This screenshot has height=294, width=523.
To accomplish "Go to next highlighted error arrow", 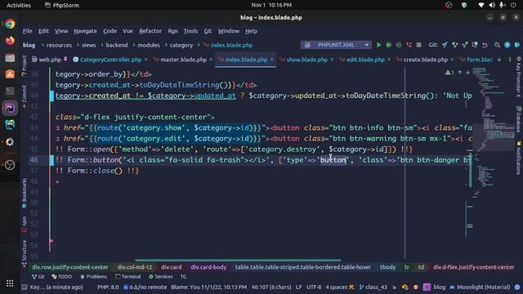I will [x=467, y=73].
